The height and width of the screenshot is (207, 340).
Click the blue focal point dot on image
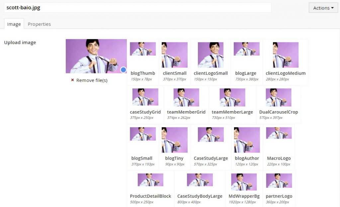coord(123,70)
